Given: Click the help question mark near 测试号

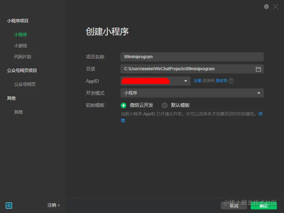Looking at the screenshot, I should 231,81.
